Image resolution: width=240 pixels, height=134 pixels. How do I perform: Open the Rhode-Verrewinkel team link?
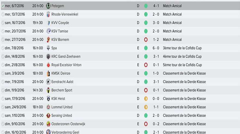point(65,14)
